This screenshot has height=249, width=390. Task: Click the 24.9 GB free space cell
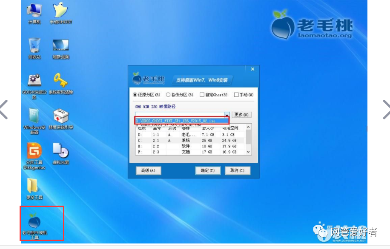tap(229, 140)
